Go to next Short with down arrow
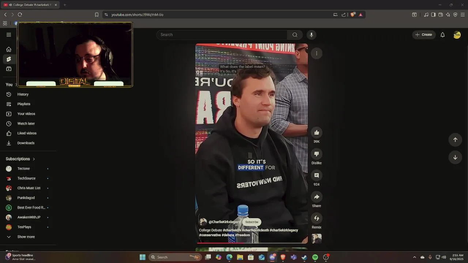The image size is (468, 263). [455, 157]
